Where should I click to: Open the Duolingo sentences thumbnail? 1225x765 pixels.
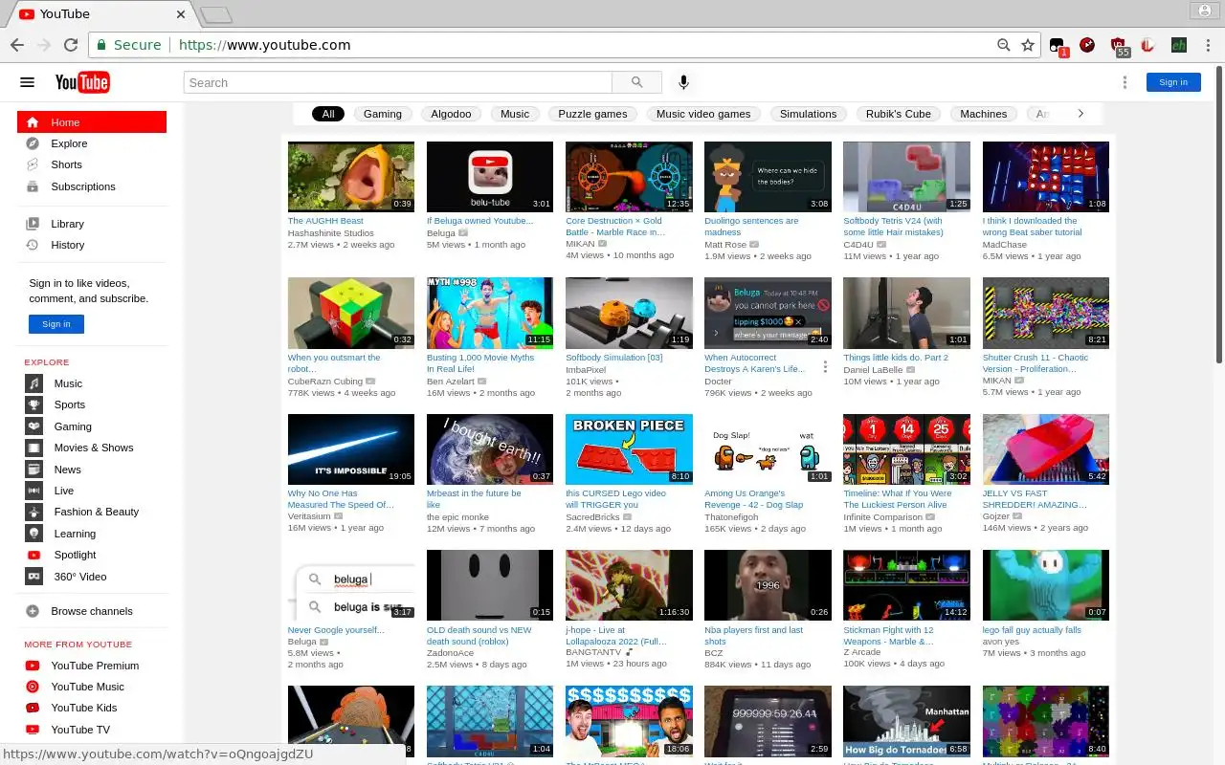click(768, 177)
